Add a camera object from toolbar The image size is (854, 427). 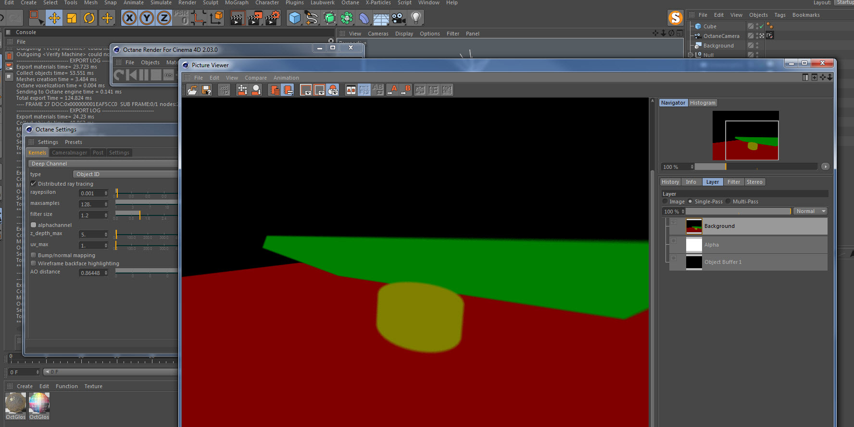click(399, 18)
